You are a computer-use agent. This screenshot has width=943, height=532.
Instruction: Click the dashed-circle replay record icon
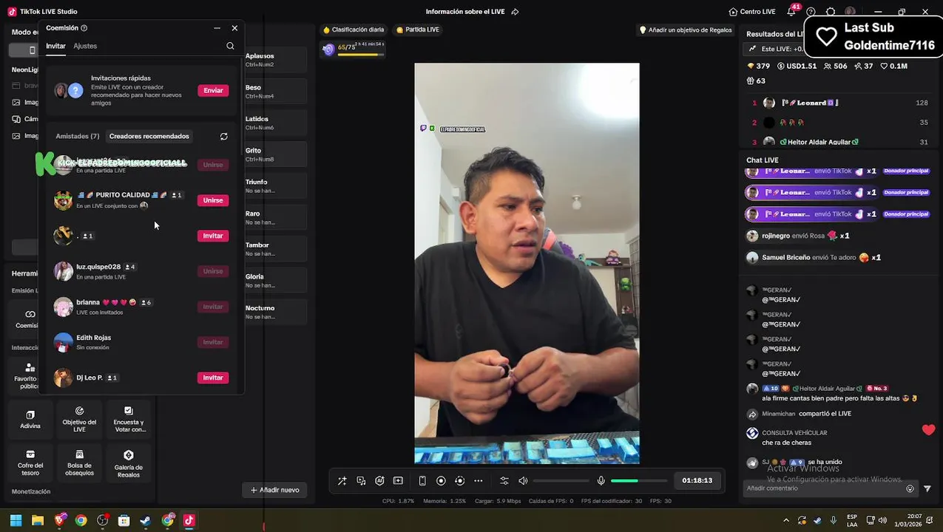click(459, 480)
